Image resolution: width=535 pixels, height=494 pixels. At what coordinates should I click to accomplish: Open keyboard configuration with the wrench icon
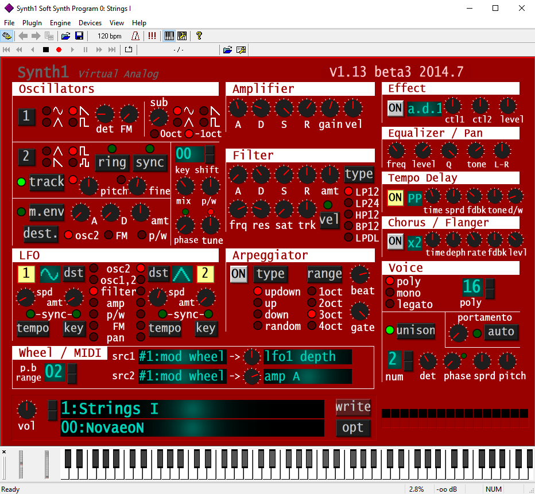(182, 36)
